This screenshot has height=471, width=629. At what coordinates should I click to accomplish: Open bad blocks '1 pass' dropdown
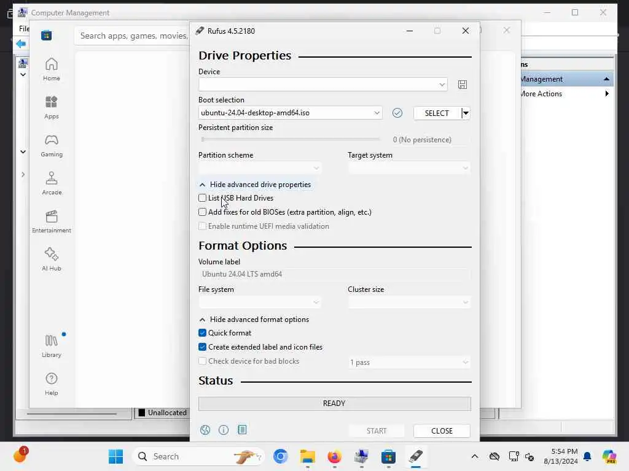click(408, 362)
